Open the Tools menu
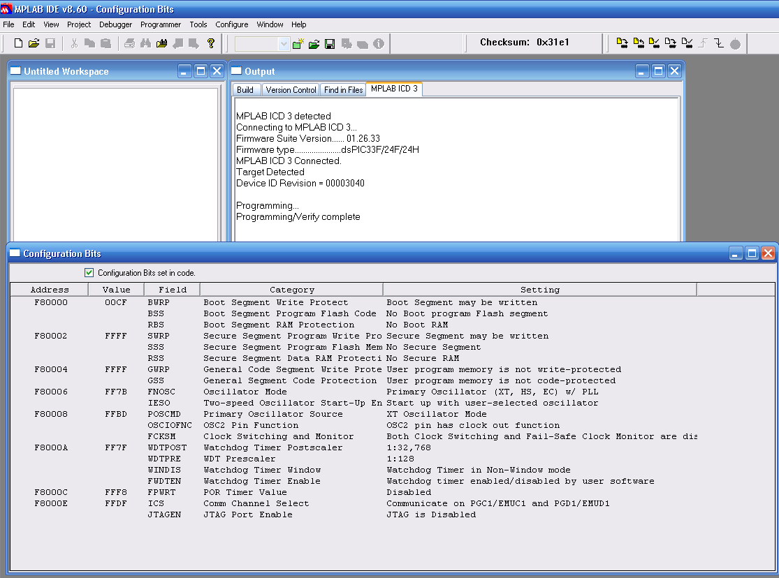Viewport: 779px width, 578px height. click(x=198, y=24)
